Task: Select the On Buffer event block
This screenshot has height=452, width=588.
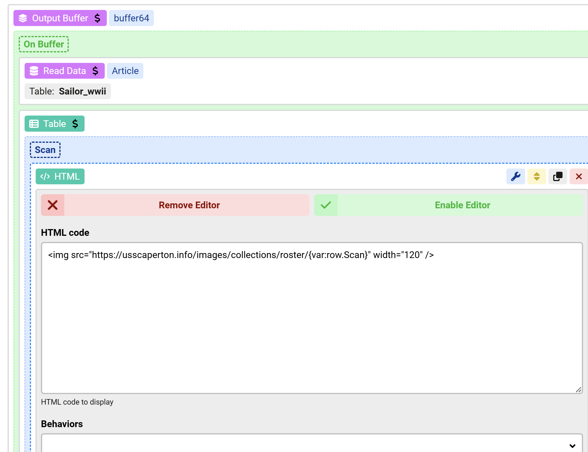Action: click(x=44, y=44)
